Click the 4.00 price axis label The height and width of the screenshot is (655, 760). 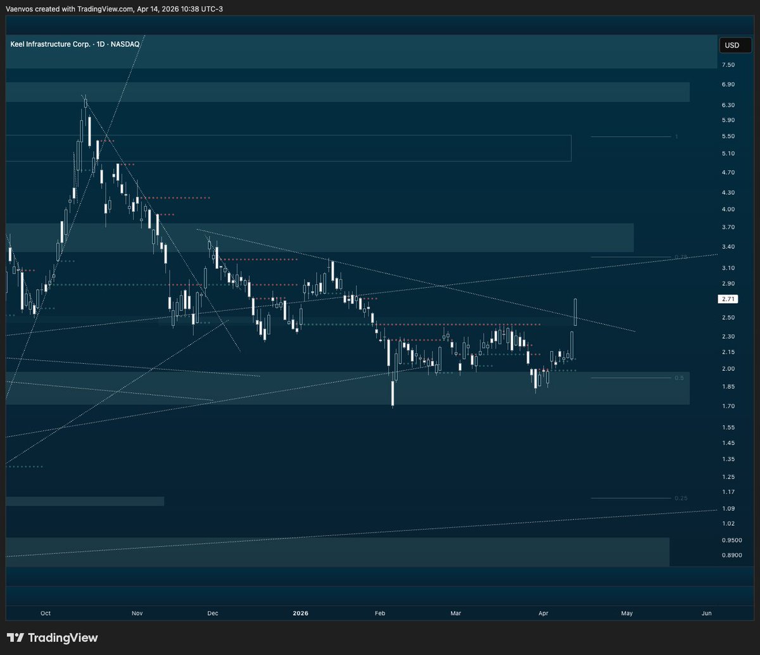(728, 209)
